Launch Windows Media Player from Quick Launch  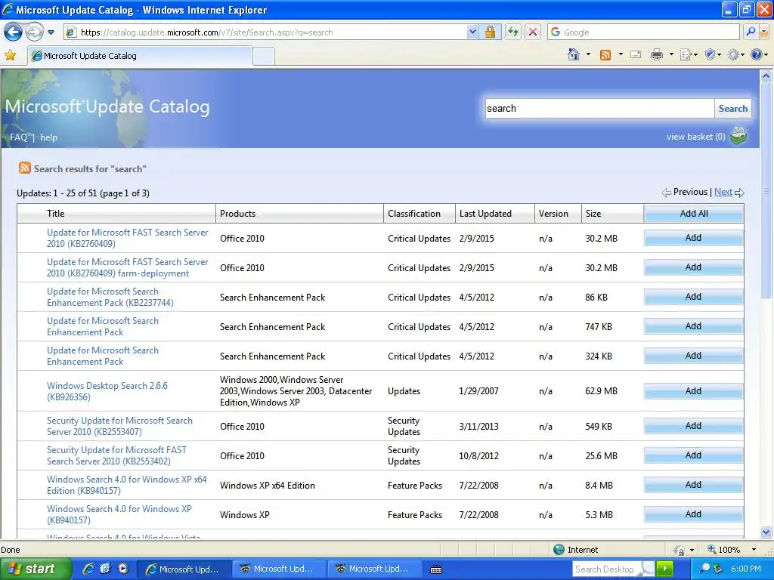pos(123,569)
